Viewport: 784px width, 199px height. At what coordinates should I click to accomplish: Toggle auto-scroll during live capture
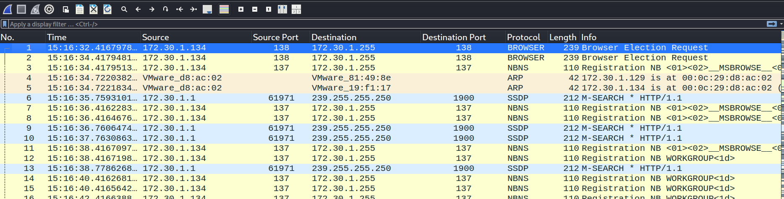207,9
